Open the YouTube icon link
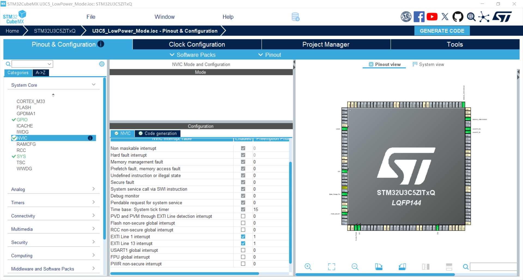 pyautogui.click(x=432, y=17)
